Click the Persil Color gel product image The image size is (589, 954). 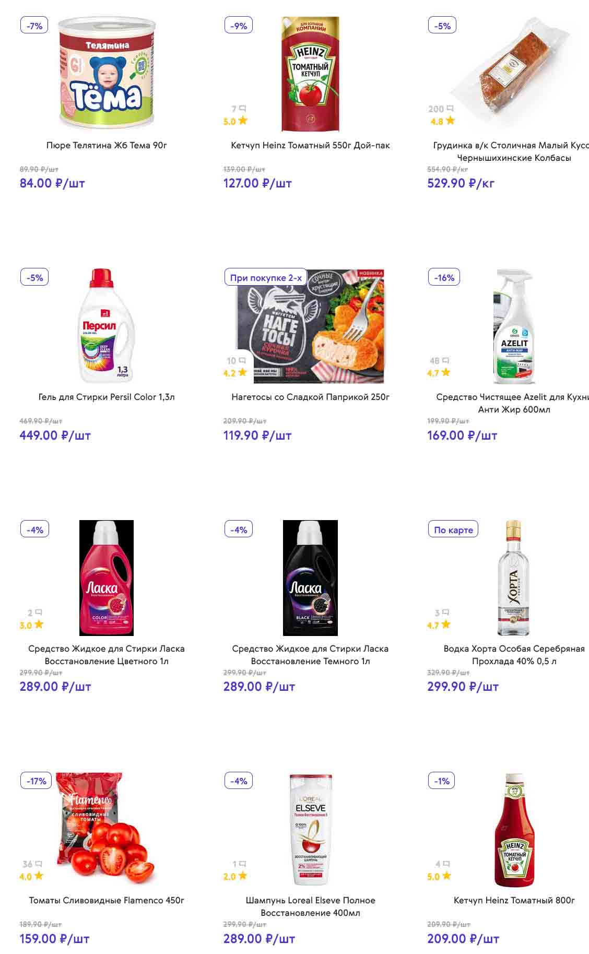pos(107,326)
